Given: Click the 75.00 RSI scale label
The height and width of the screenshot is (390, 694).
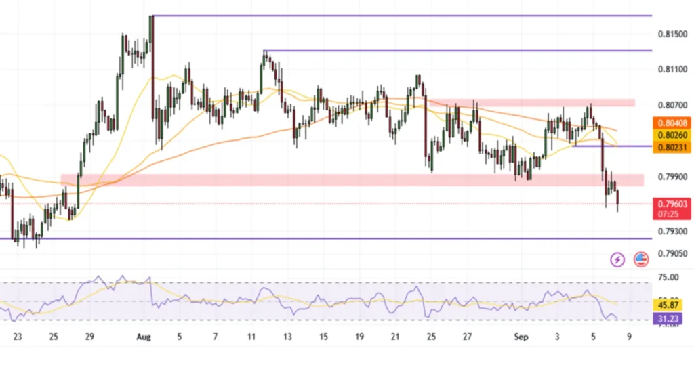Looking at the screenshot, I should 671,277.
